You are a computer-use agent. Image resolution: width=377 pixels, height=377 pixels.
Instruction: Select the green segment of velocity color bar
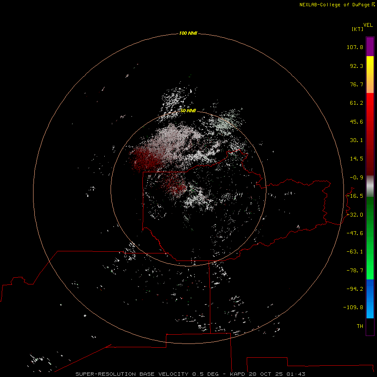click(370, 238)
